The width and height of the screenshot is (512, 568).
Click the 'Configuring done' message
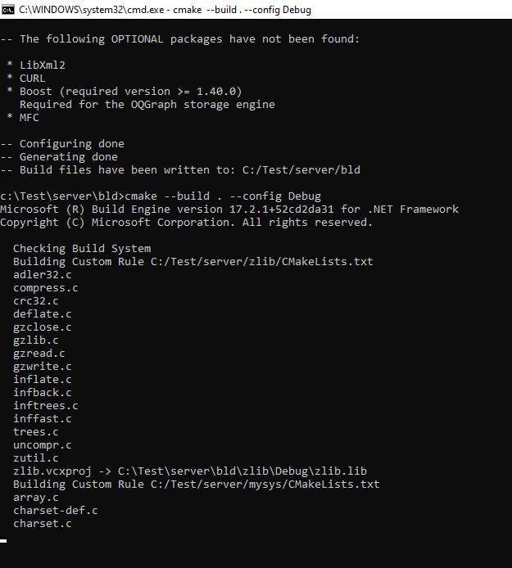tap(72, 144)
